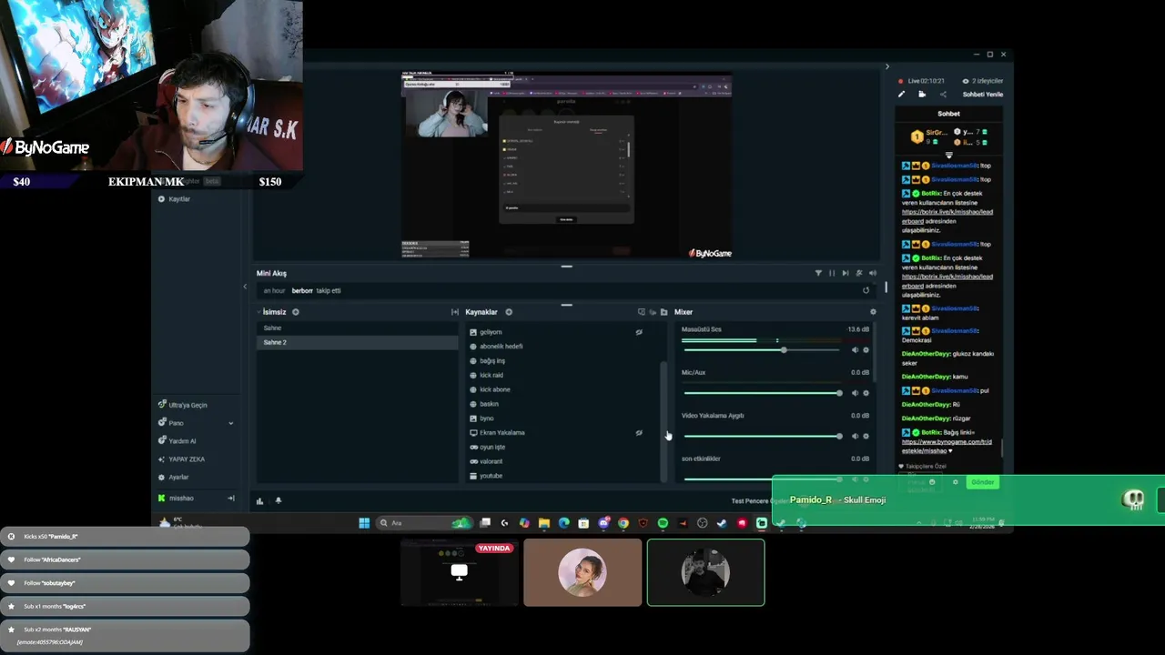Add a new scene in İsimsiz panel
The height and width of the screenshot is (655, 1165).
click(296, 312)
